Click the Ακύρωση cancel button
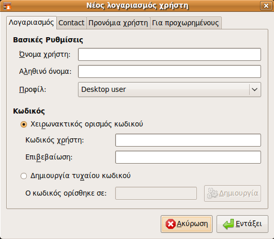Viewport: 274px width, 239px height. (x=187, y=224)
